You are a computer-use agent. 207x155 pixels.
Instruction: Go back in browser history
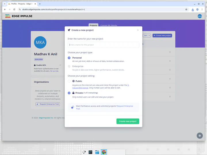click(x=5, y=9)
